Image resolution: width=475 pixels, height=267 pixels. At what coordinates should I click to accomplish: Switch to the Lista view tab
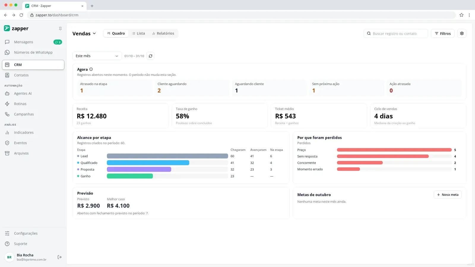pos(139,33)
